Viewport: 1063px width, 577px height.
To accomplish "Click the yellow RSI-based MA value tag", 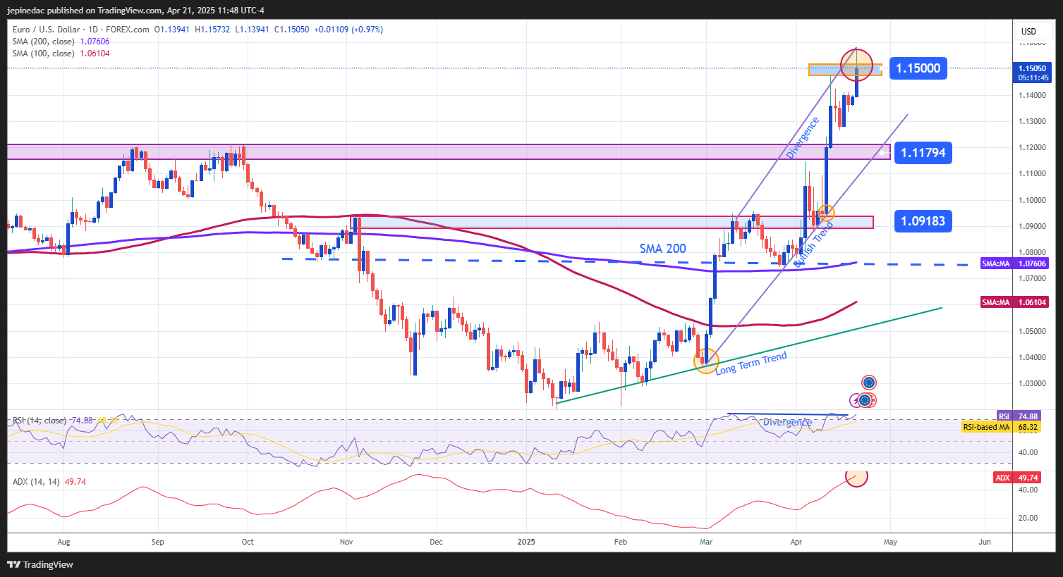I will pyautogui.click(x=1000, y=427).
